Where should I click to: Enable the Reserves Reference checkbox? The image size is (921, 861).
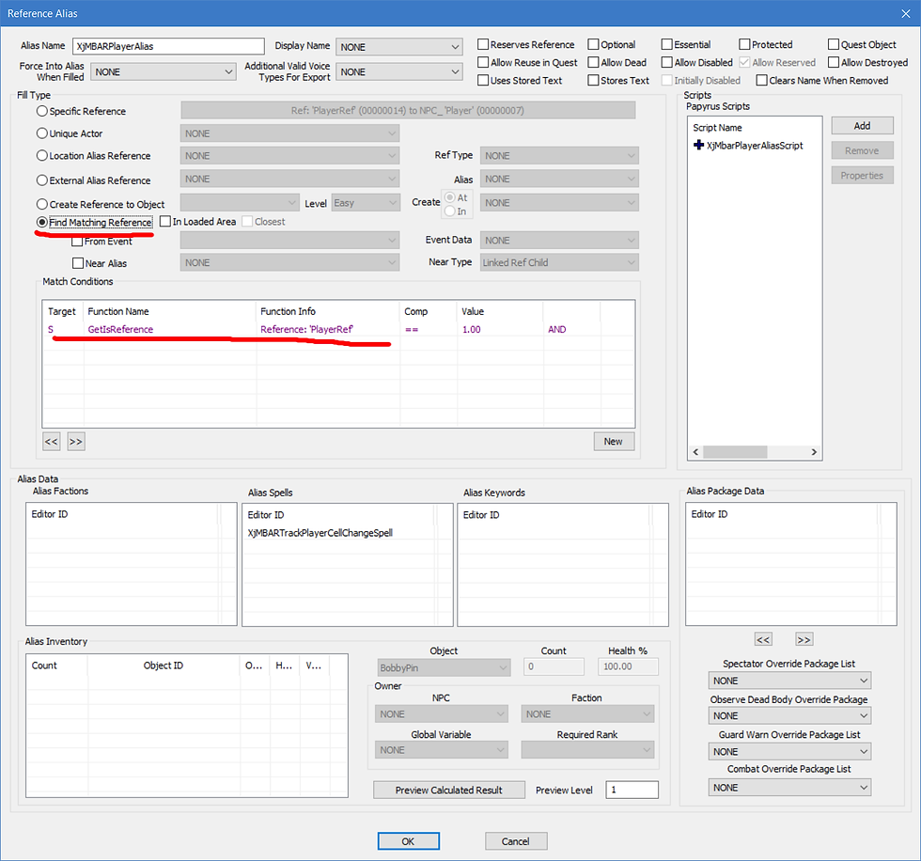click(483, 44)
